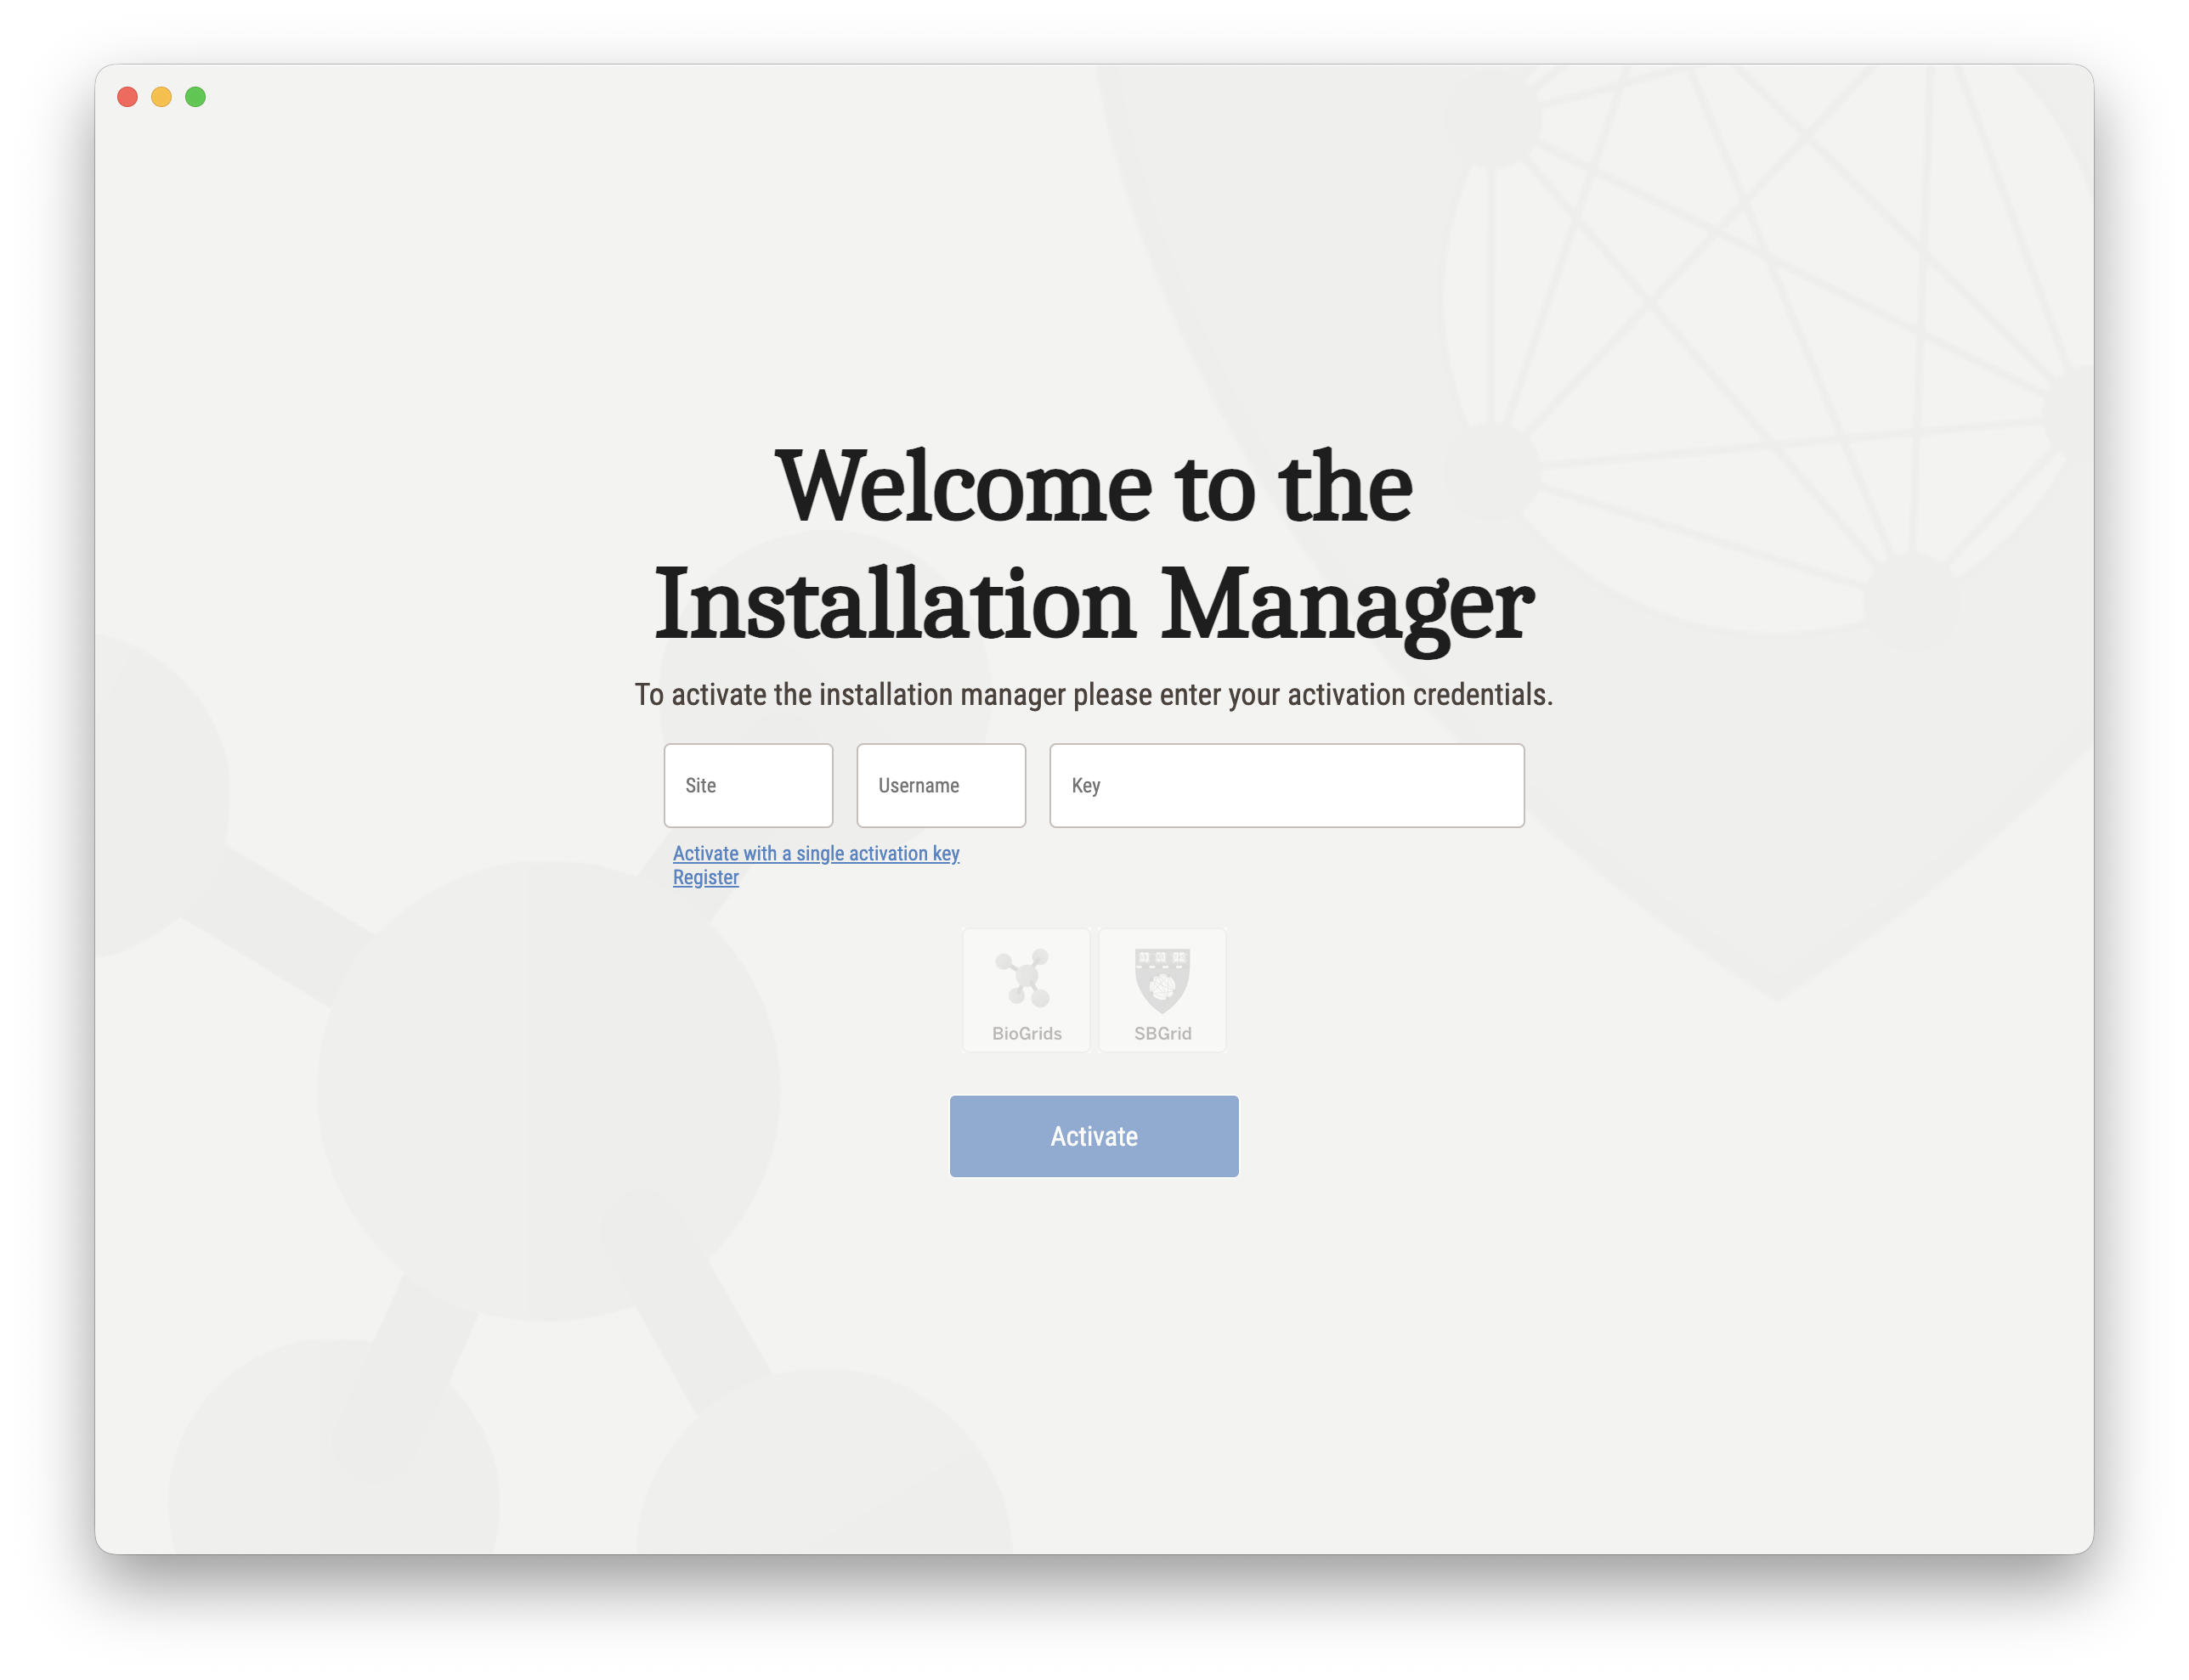Focus the Site input field
Viewport: 2189px width, 1680px height.
747,785
